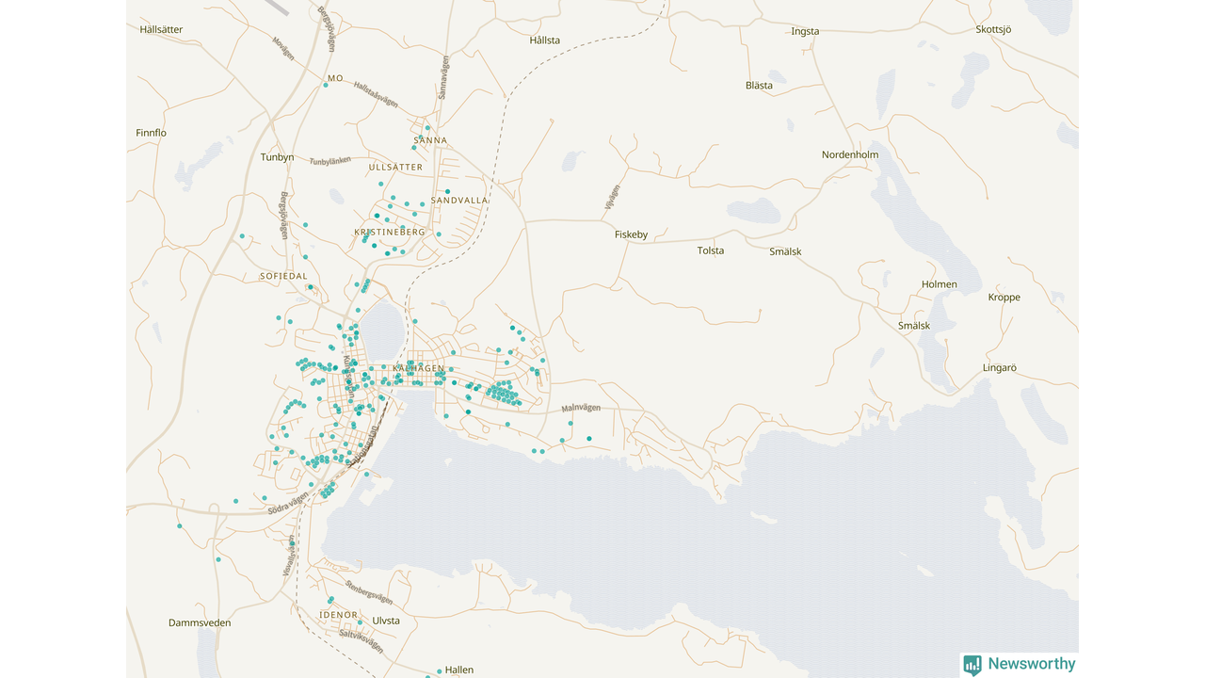Click the Dammsveden place label

[x=200, y=622]
